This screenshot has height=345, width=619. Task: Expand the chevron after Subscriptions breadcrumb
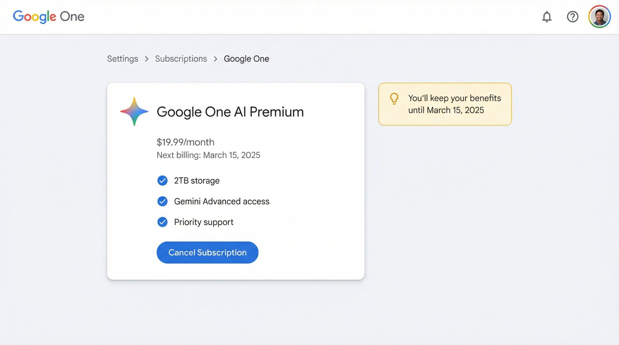215,59
